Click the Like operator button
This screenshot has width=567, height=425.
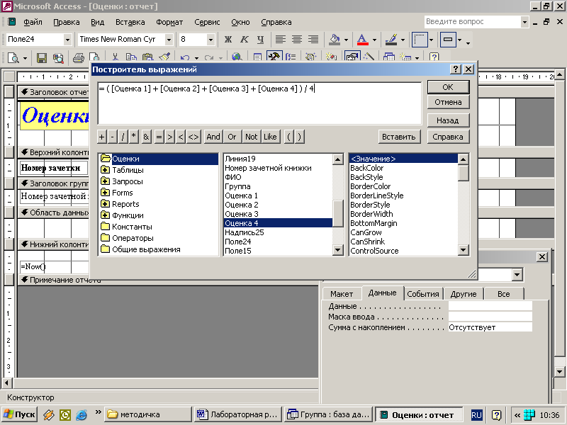point(270,137)
